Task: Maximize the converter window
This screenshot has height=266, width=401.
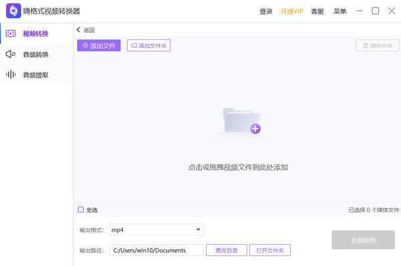Action: click(x=376, y=11)
